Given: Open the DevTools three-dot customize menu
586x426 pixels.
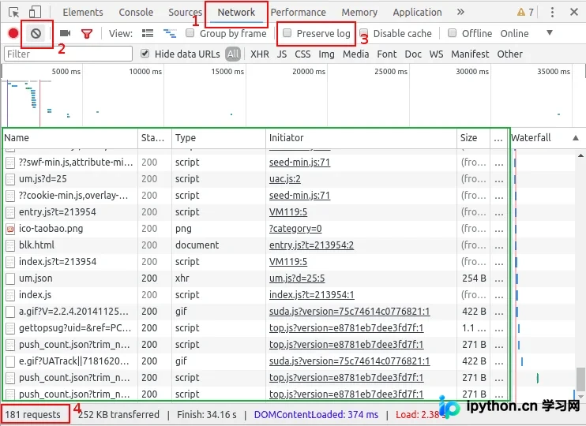Looking at the screenshot, I should tap(552, 13).
